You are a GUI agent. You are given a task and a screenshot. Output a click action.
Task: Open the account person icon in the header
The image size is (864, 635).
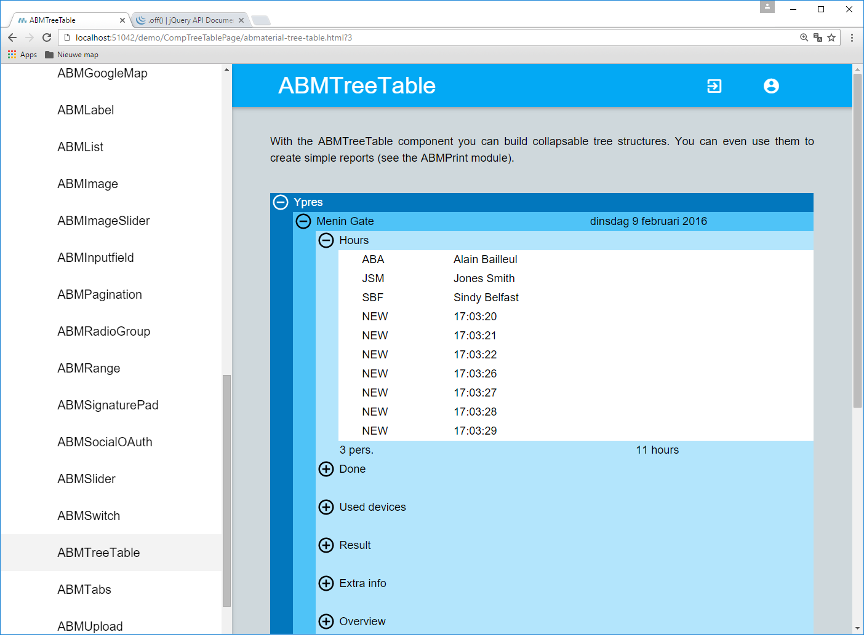tap(771, 86)
